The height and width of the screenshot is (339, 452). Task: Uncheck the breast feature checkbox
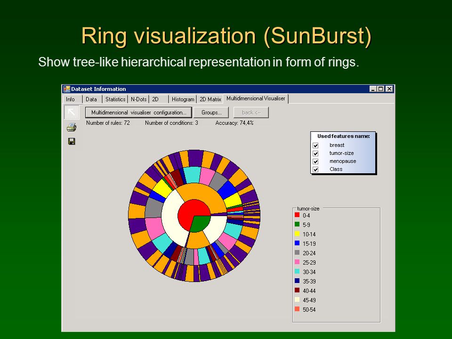pyautogui.click(x=315, y=145)
